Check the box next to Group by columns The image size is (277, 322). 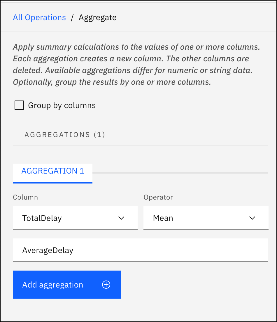tap(19, 105)
